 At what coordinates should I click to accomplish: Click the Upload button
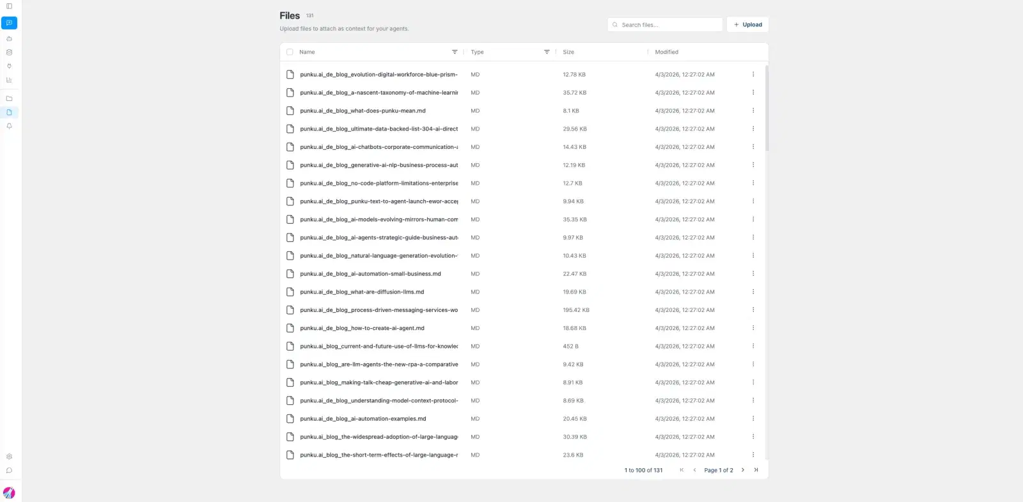(747, 24)
